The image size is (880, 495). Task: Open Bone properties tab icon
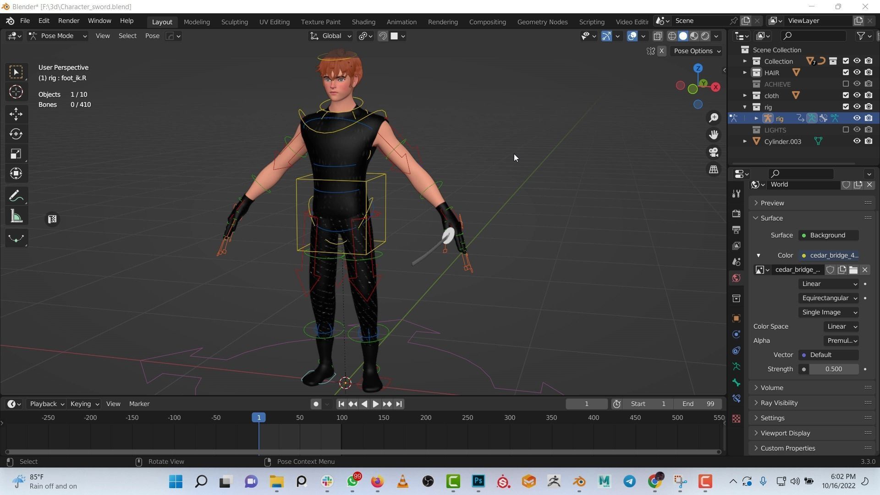pos(736,383)
